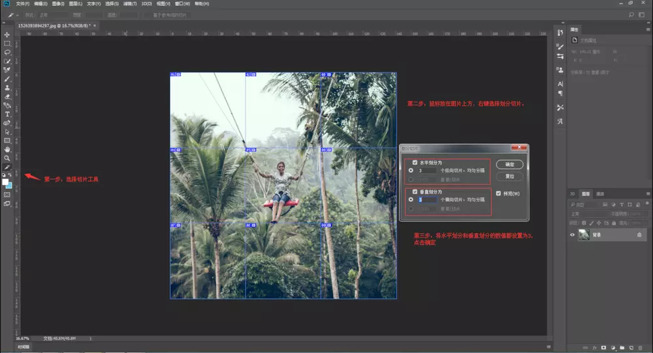The image size is (653, 353).
Task: Toggle the 预览(W) checkbox
Action: 499,193
